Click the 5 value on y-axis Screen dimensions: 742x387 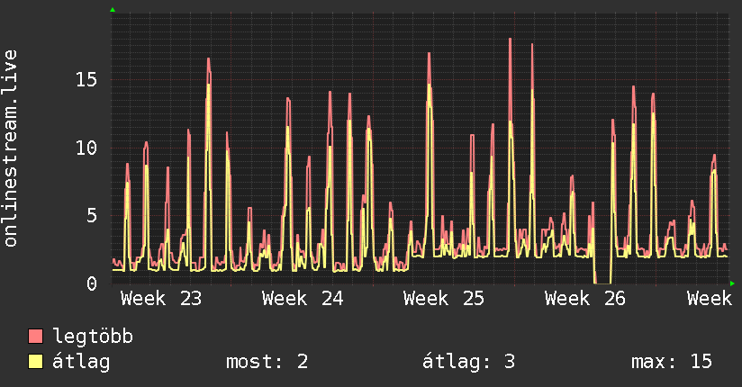[x=92, y=216]
